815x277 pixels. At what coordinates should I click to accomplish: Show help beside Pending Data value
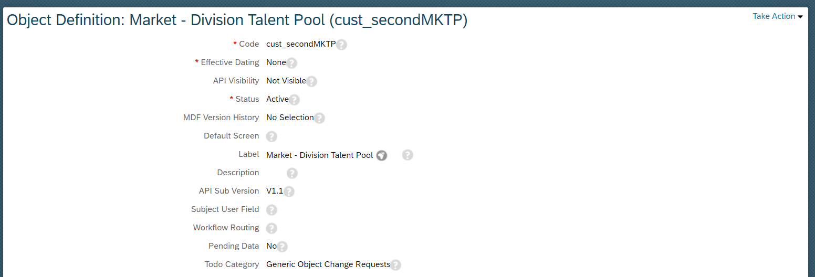tap(283, 247)
